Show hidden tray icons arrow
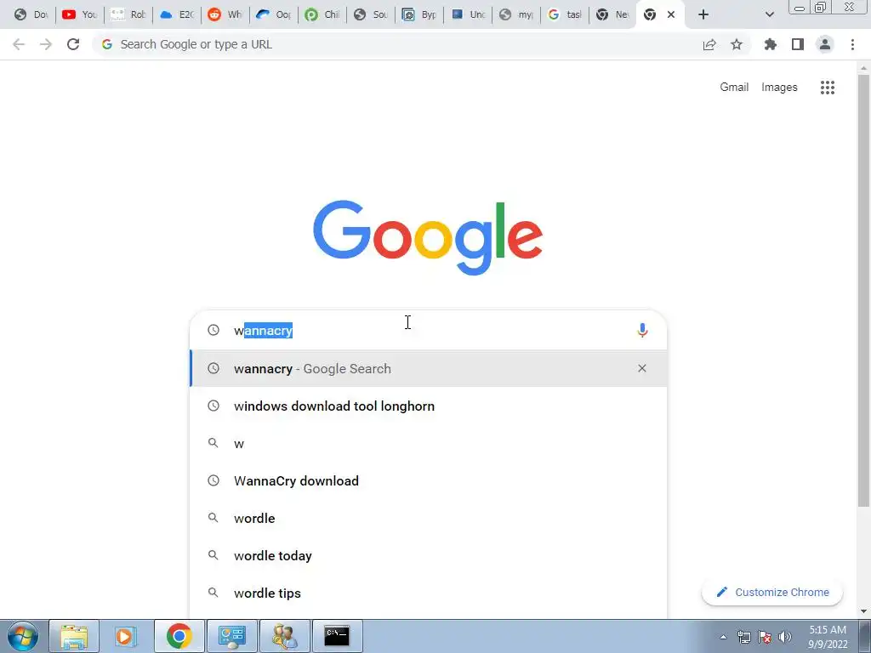 tap(723, 637)
